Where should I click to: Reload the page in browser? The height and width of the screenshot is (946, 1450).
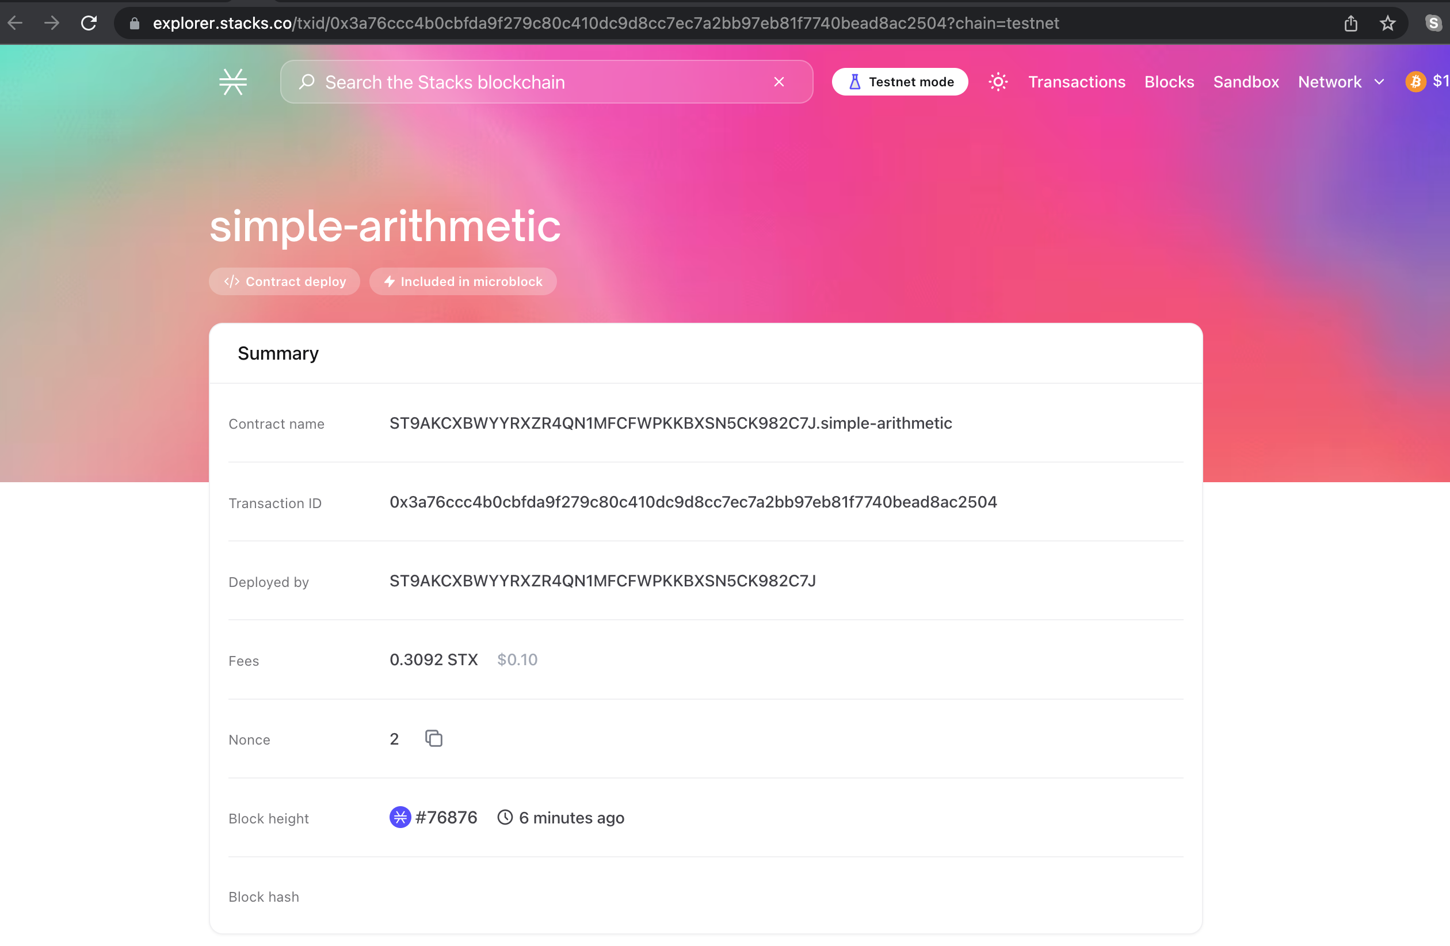89,23
